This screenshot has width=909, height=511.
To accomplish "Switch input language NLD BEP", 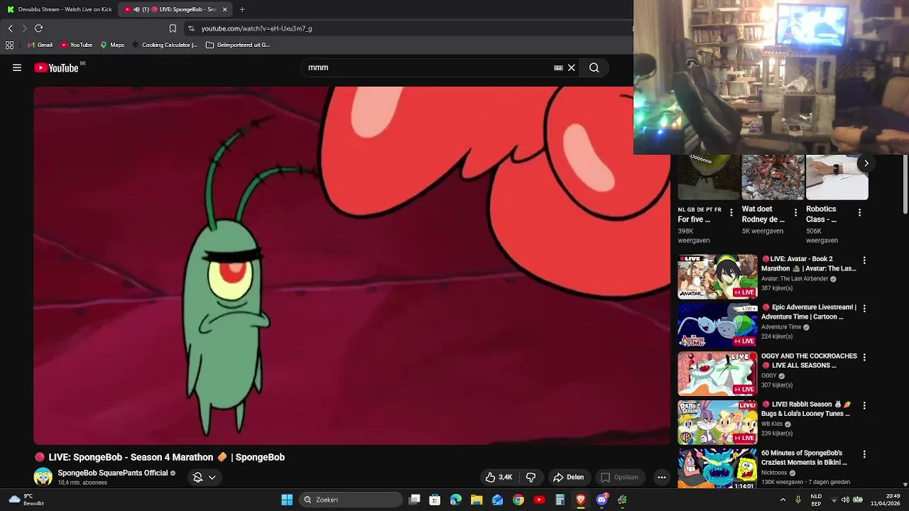I will [x=817, y=500].
